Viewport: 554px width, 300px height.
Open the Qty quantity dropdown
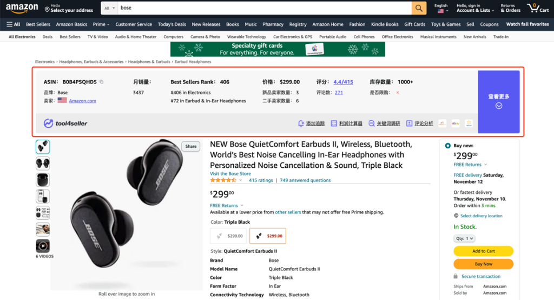point(464,238)
